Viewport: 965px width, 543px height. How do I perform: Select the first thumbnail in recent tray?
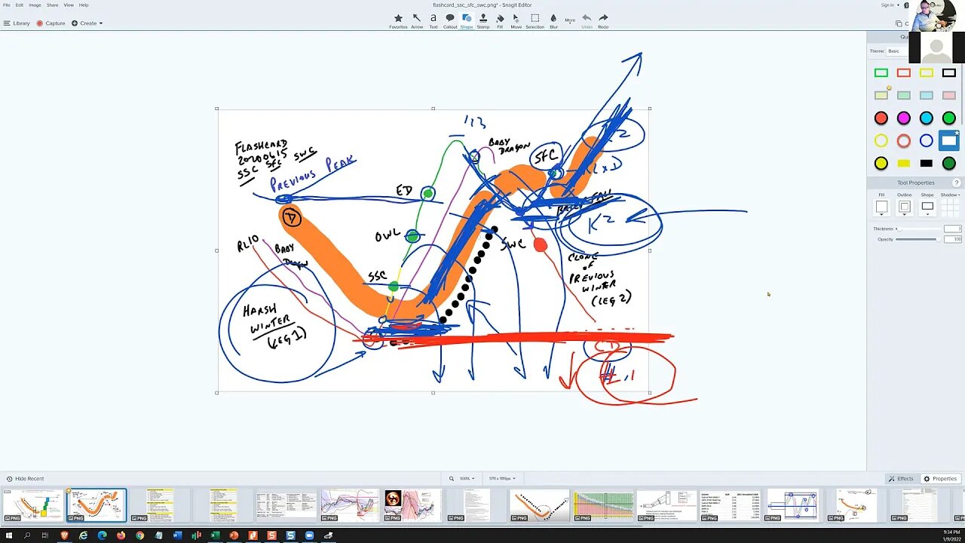tap(33, 505)
